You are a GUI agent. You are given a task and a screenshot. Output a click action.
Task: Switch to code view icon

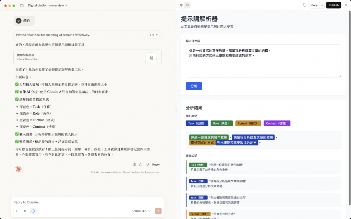pyautogui.click(x=187, y=5)
